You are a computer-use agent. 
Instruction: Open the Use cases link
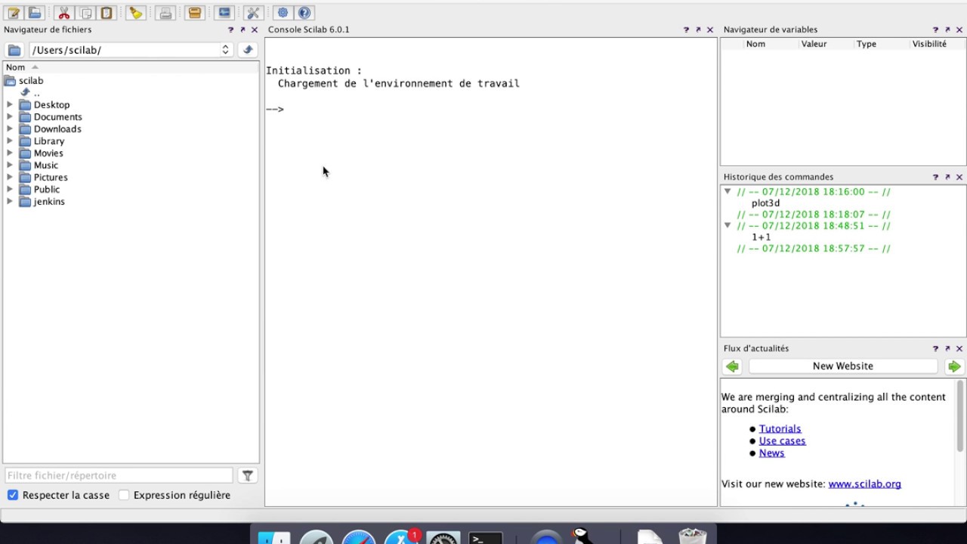(x=782, y=441)
